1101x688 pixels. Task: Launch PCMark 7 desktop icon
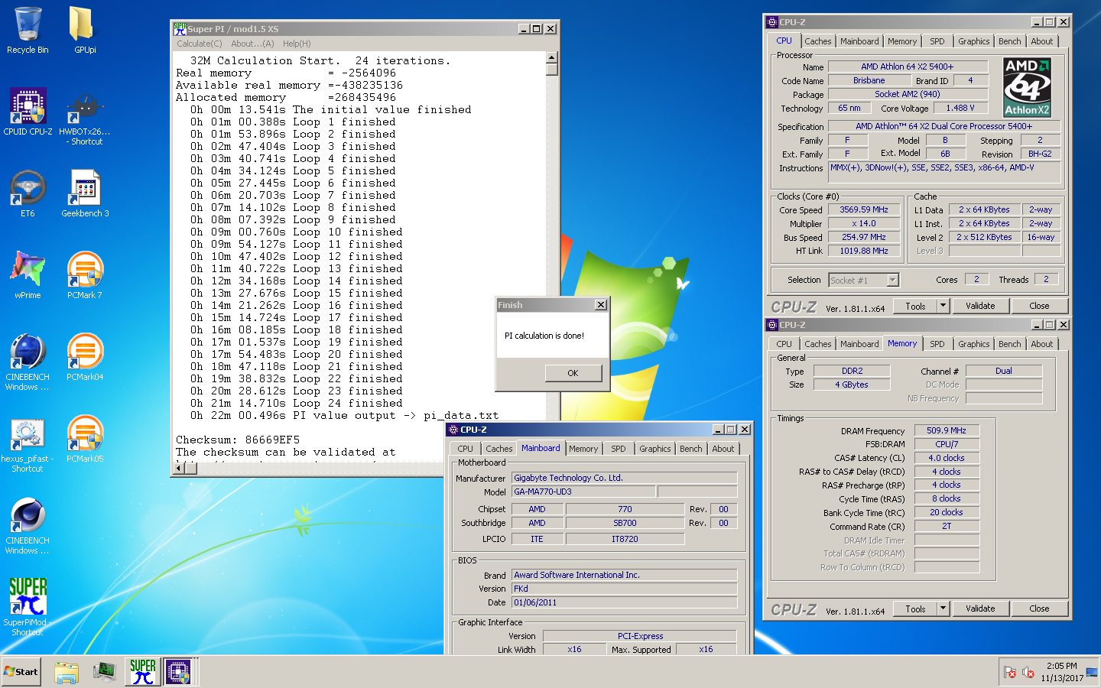(x=85, y=275)
